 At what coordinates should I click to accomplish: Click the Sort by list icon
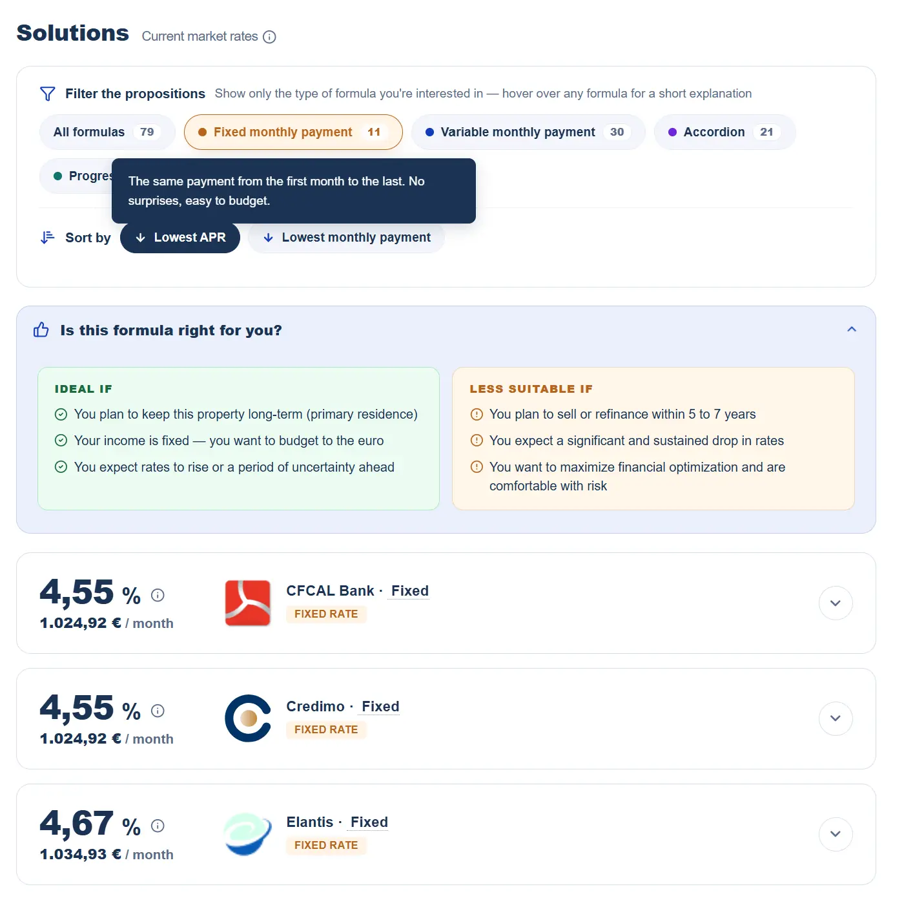[x=47, y=238]
